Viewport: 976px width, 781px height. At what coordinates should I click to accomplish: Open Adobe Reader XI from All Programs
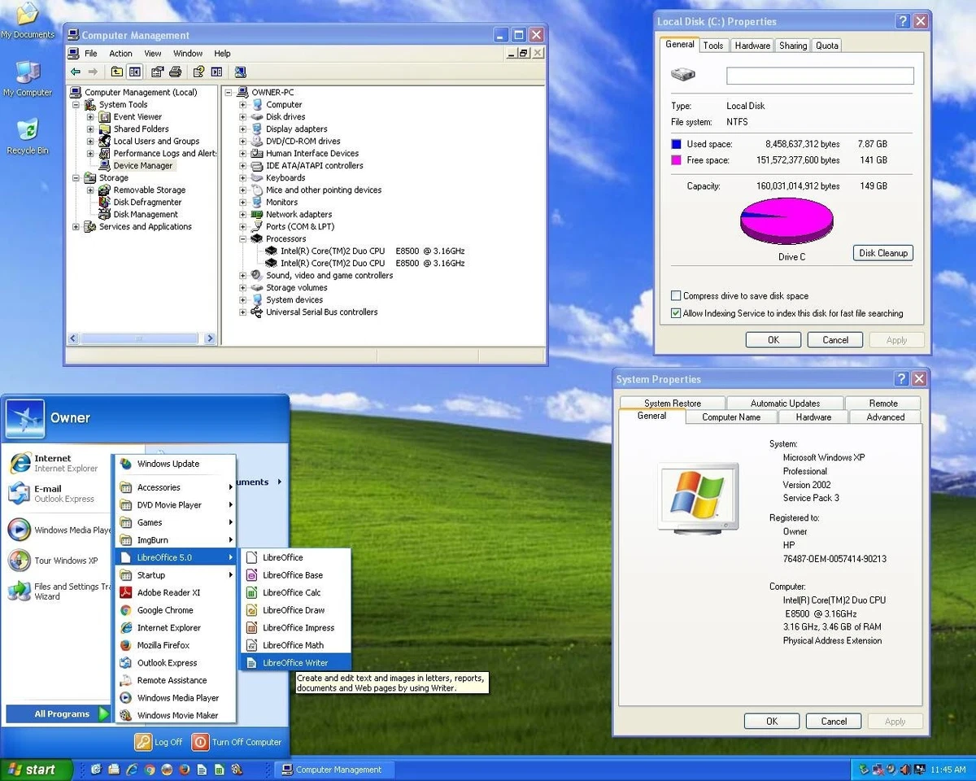175,592
